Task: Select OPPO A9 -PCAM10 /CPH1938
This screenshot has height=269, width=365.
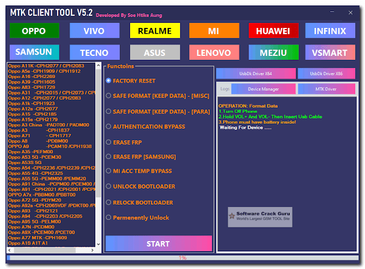Action: (x=50, y=146)
